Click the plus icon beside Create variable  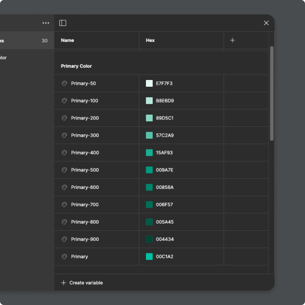(64, 283)
